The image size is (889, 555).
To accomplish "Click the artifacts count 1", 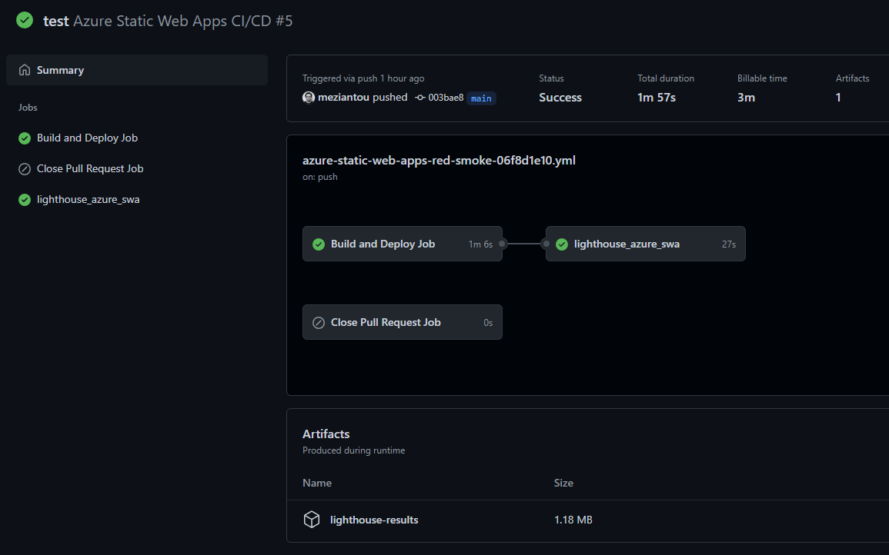I will 838,98.
